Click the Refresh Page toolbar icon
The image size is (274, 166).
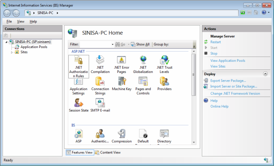pos(243,13)
